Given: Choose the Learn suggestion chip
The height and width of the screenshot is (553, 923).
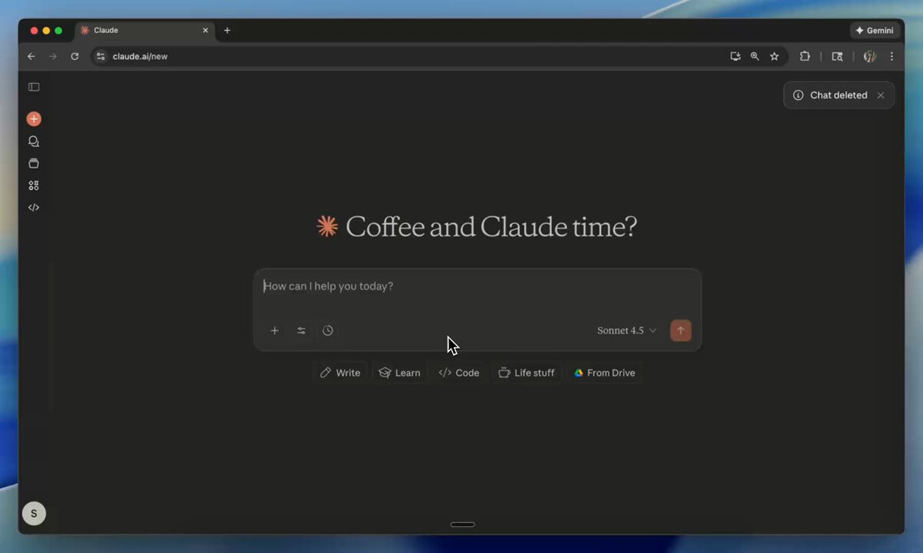Looking at the screenshot, I should click(x=399, y=373).
